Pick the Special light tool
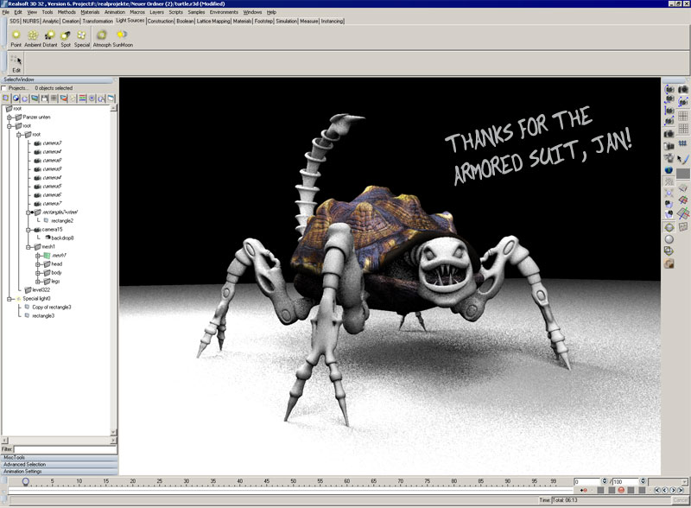 82,35
